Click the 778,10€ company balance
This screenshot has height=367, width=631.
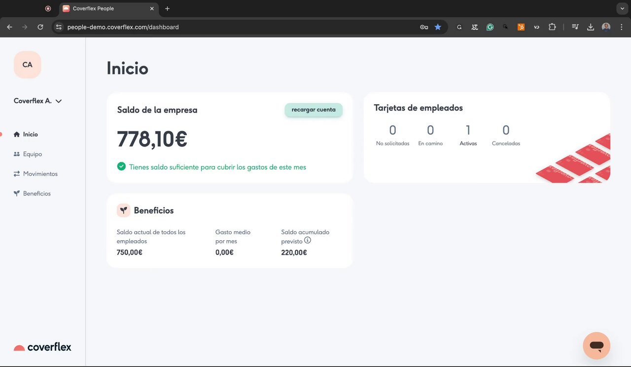pyautogui.click(x=152, y=139)
